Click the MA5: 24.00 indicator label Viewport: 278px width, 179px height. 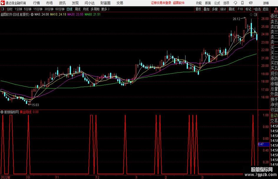point(41,14)
